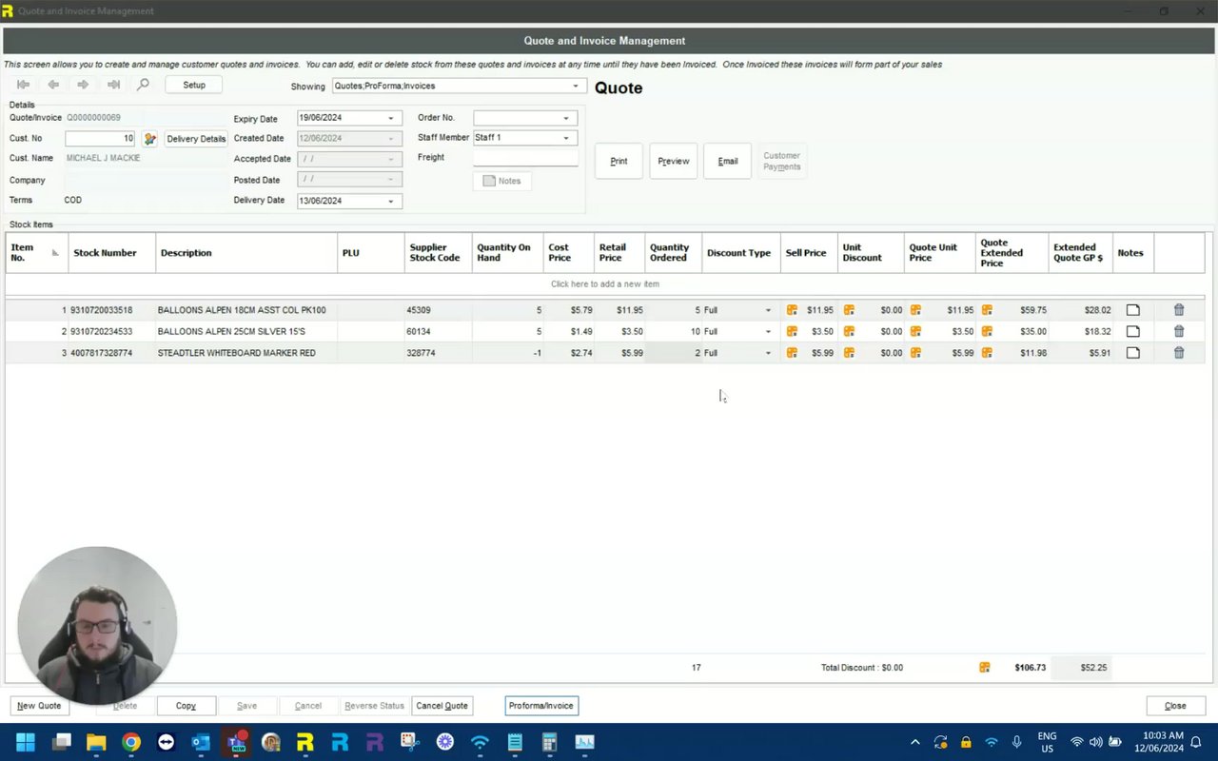This screenshot has width=1218, height=761.
Task: Jump to the last quote record
Action: click(x=113, y=85)
